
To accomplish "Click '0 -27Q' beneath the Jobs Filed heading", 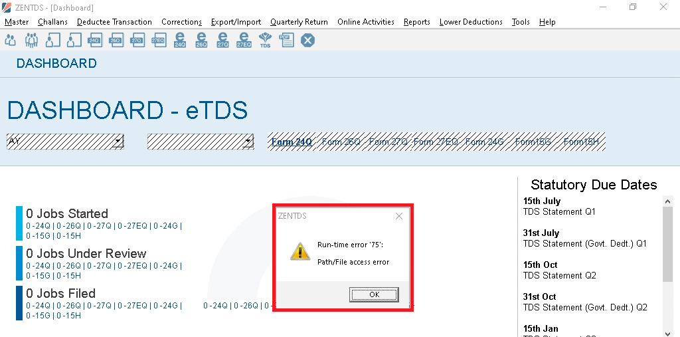I will point(100,306).
